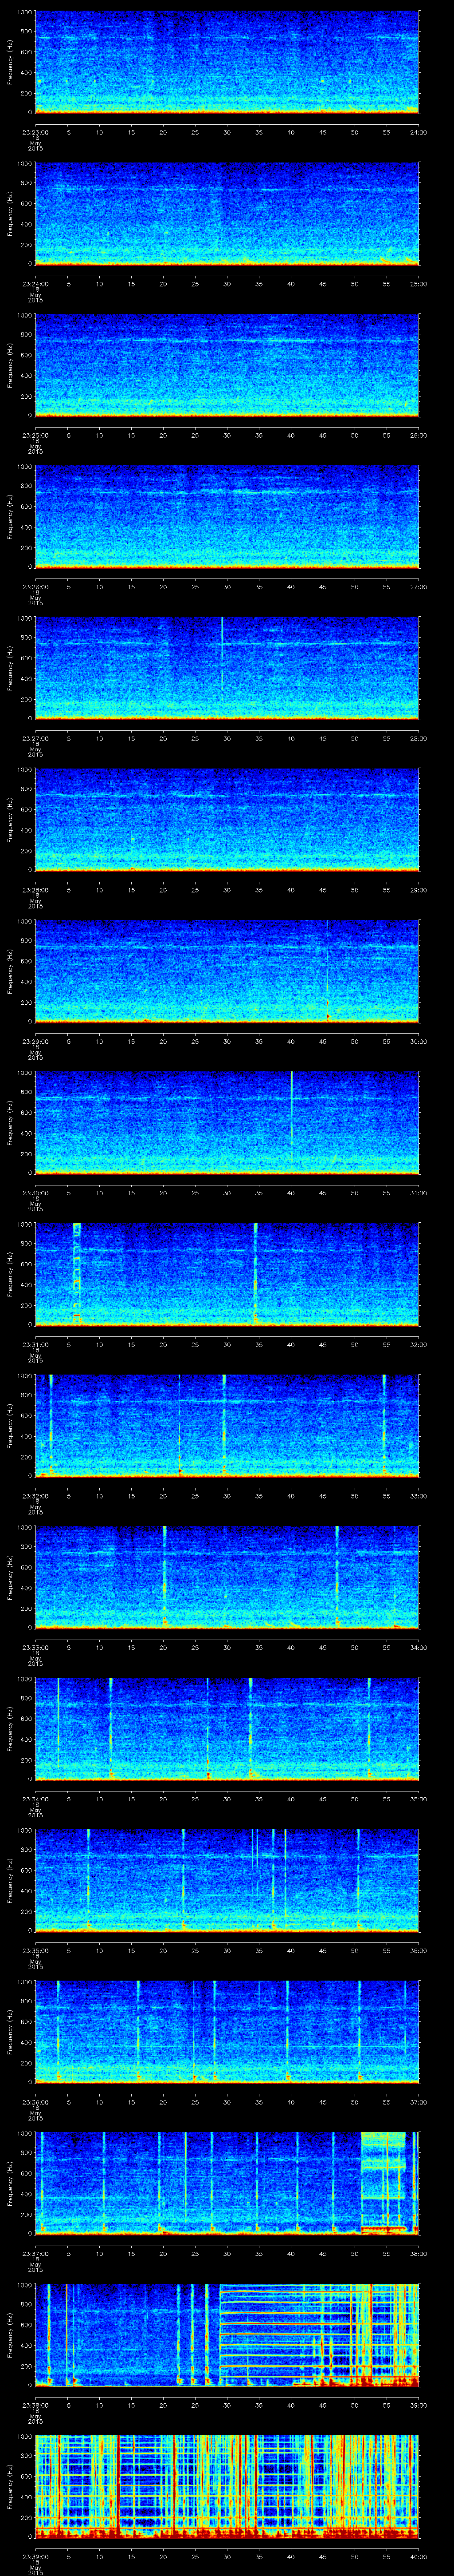Click the Frequency (Hz) axis label of the top panel

pos(10,62)
